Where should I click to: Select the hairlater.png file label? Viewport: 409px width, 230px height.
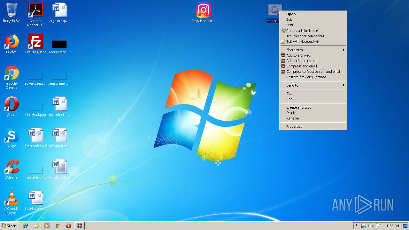[35, 177]
